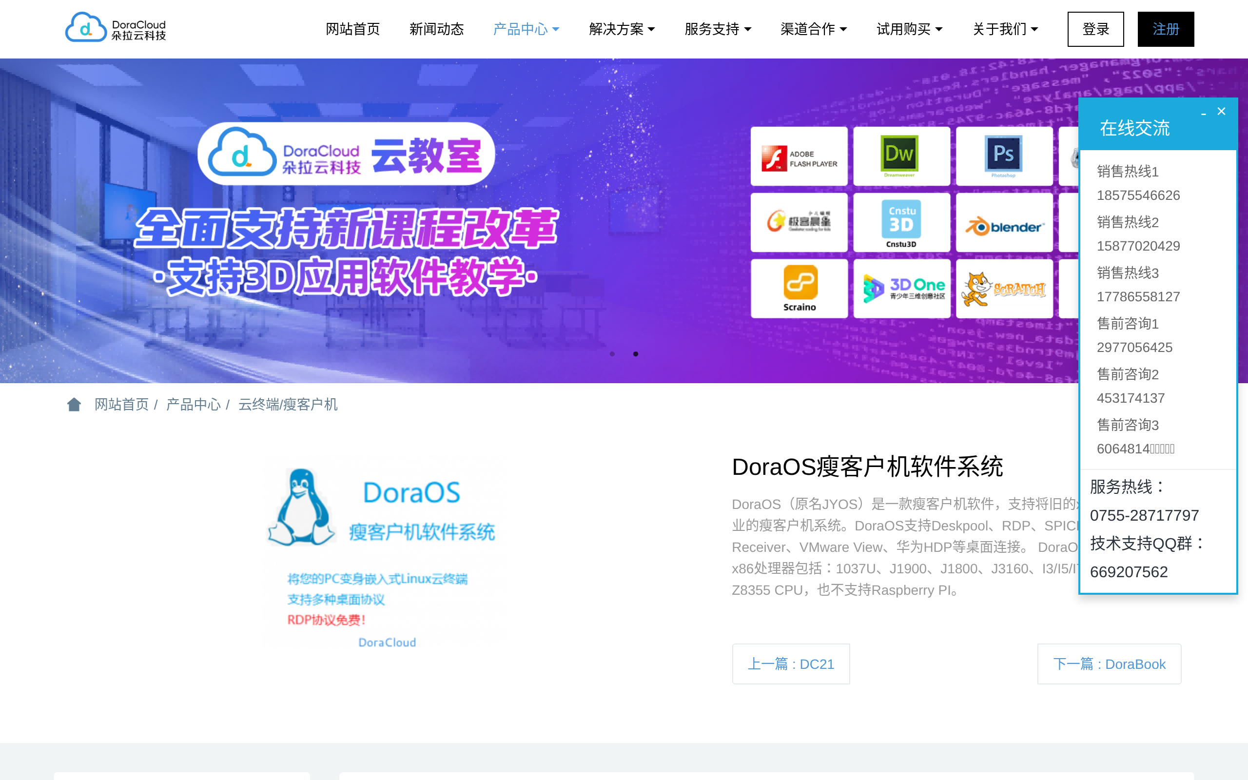Viewport: 1248px width, 780px height.
Task: Click the Blender software tile
Action: tap(1004, 222)
